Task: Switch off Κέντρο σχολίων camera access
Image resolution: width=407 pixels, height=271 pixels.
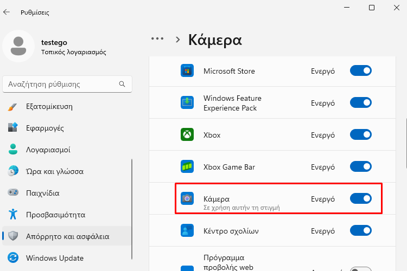Action: click(361, 231)
